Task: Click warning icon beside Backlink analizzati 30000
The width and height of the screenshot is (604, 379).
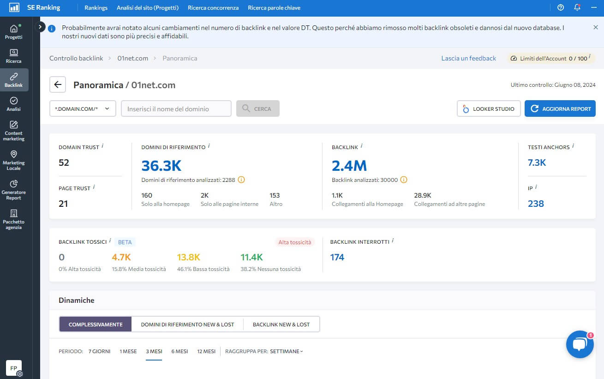Action: [x=404, y=180]
